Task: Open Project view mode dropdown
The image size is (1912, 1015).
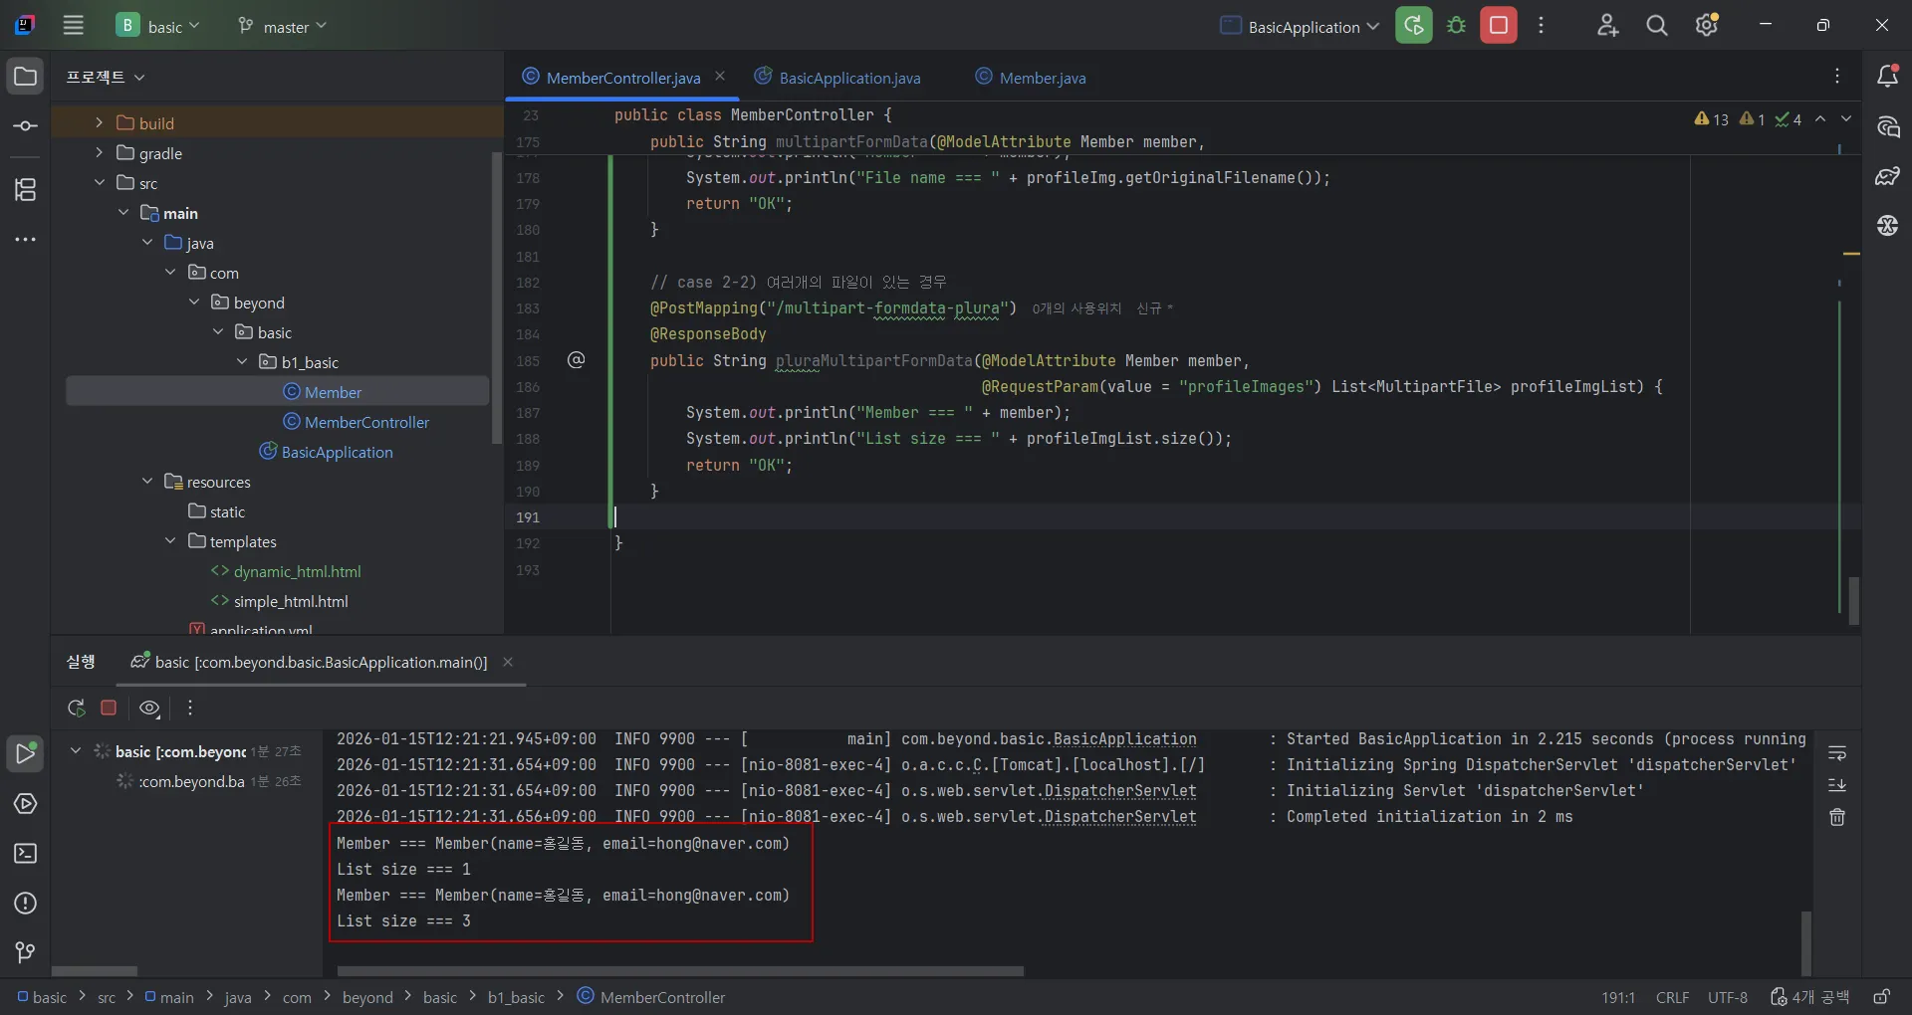Action: pyautogui.click(x=106, y=77)
